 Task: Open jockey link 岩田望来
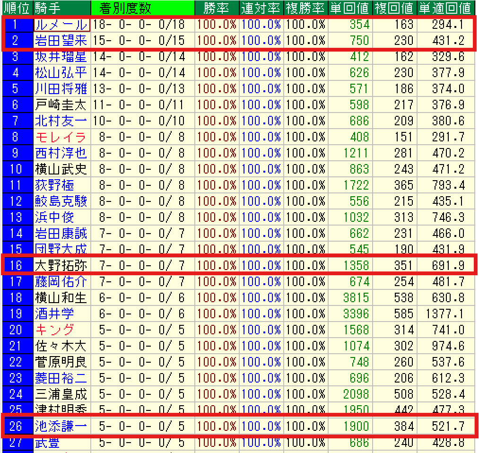pyautogui.click(x=61, y=41)
